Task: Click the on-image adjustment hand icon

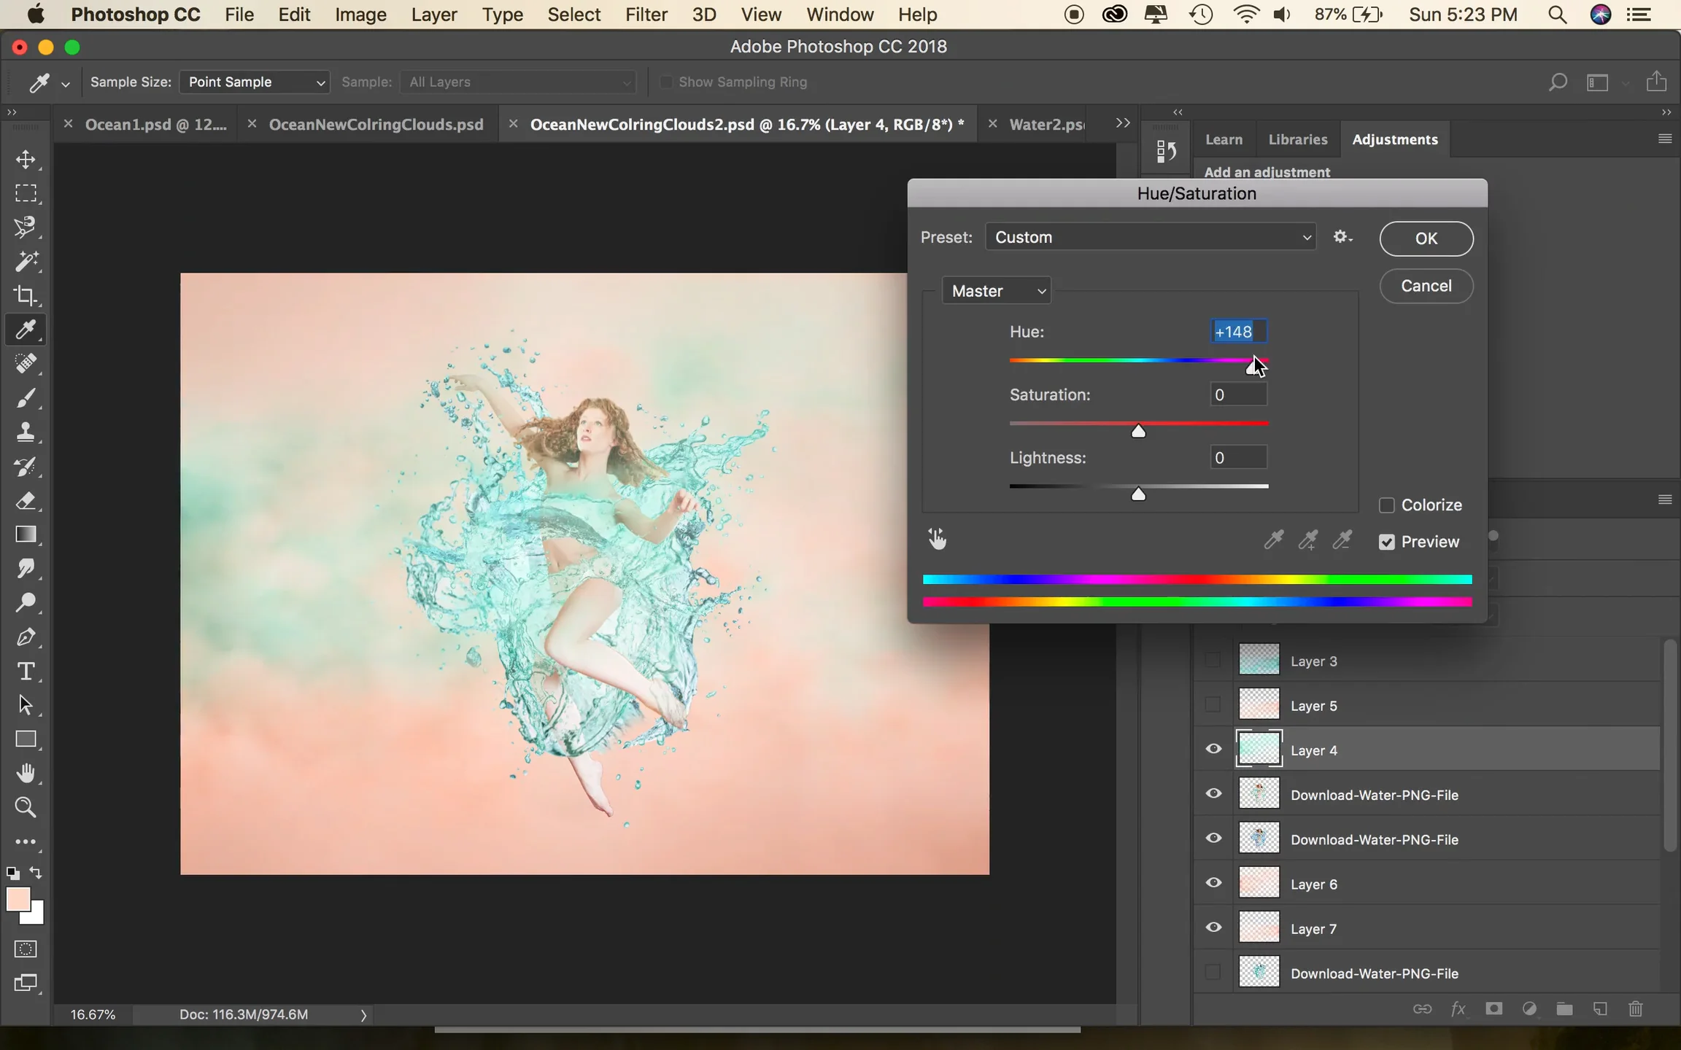Action: tap(938, 540)
